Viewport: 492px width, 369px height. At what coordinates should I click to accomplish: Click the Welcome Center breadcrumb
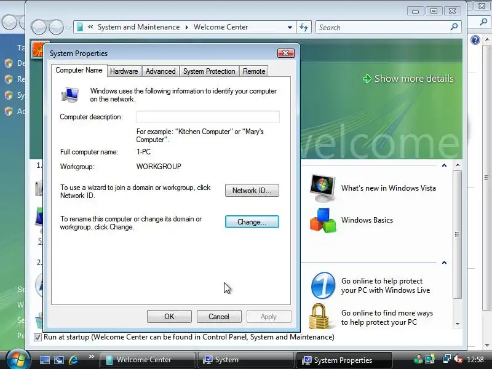click(221, 27)
